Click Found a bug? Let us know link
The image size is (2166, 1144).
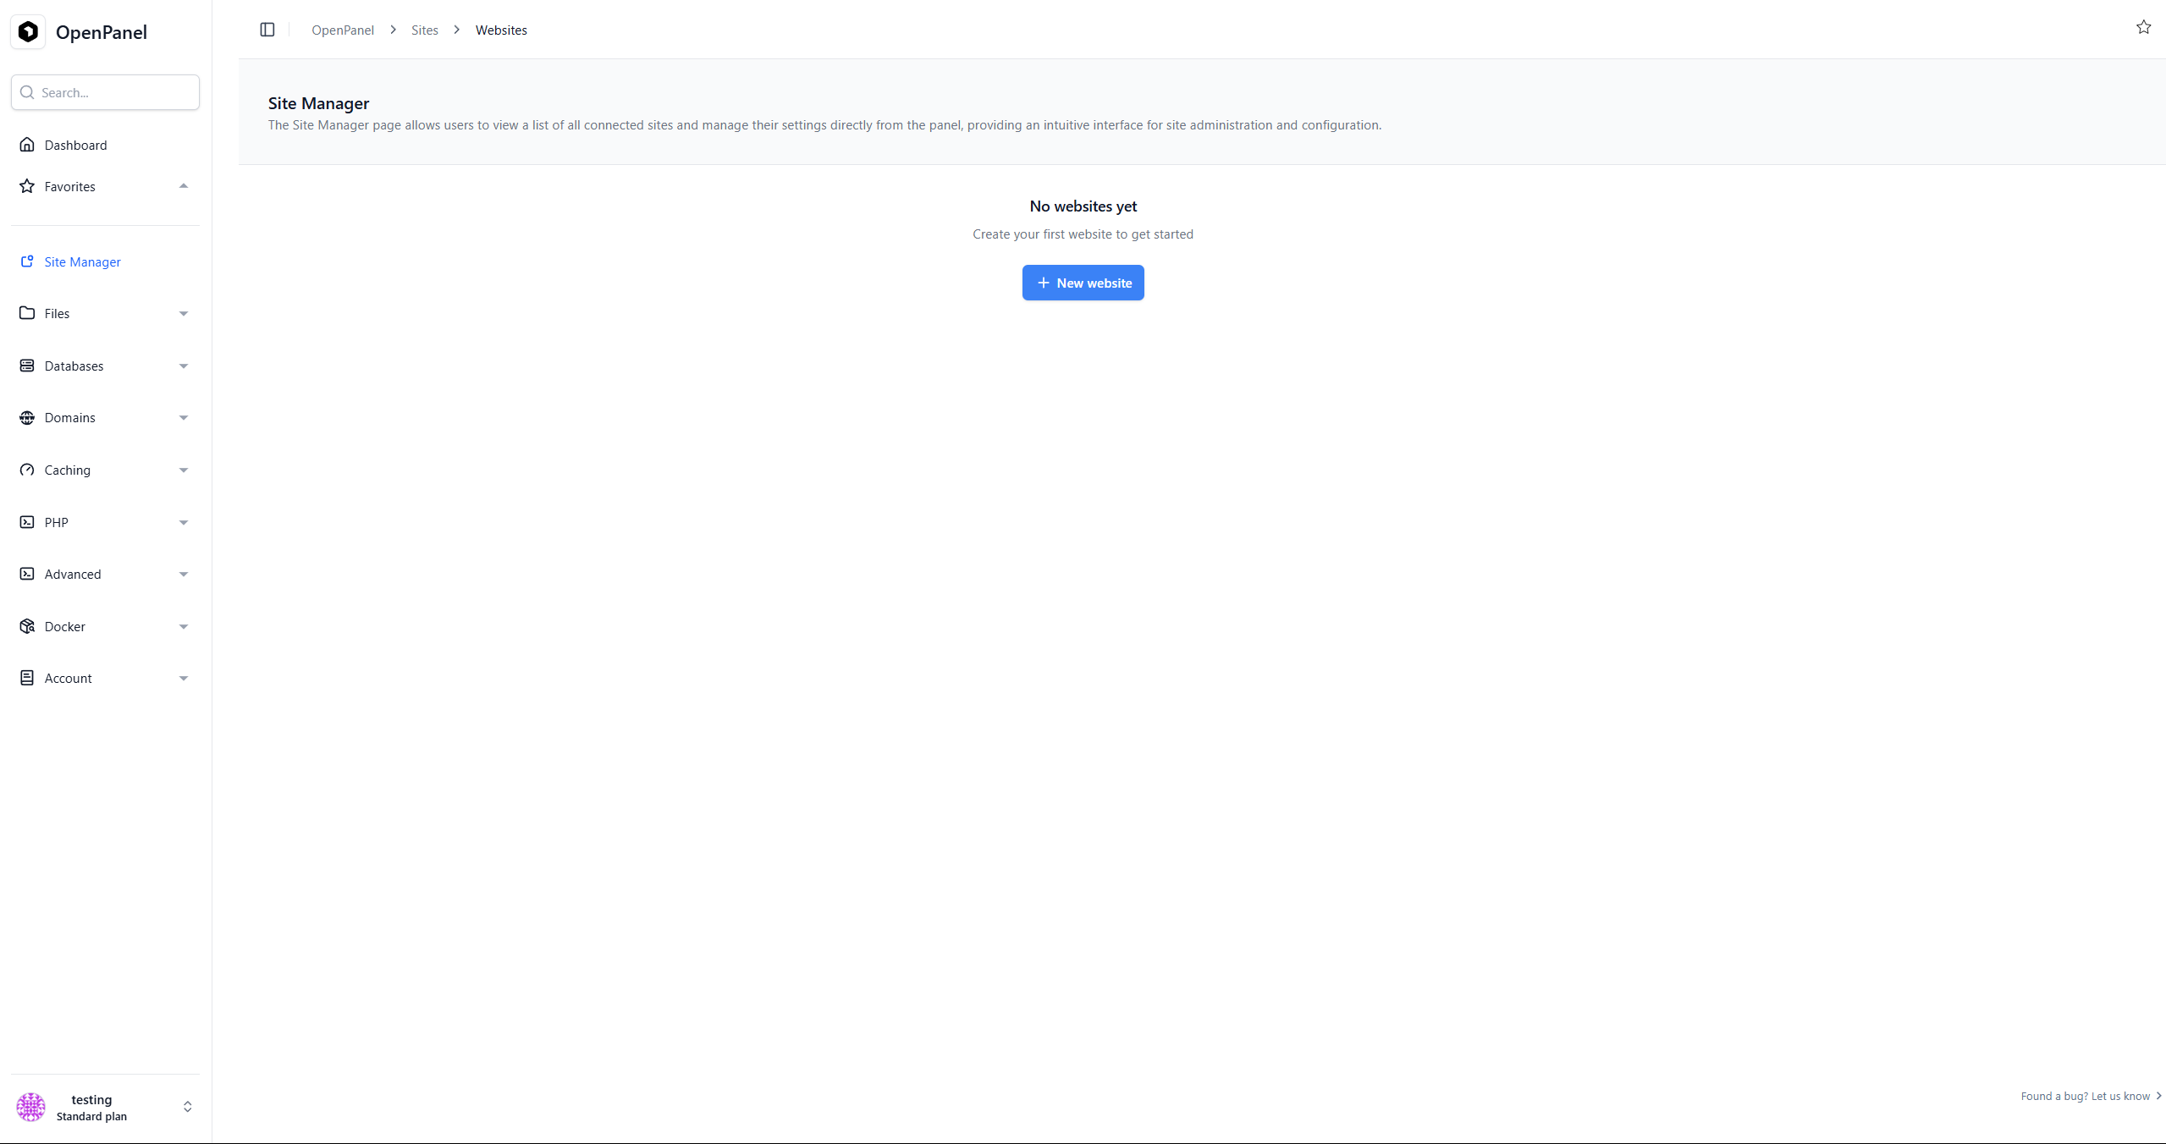2091,1096
